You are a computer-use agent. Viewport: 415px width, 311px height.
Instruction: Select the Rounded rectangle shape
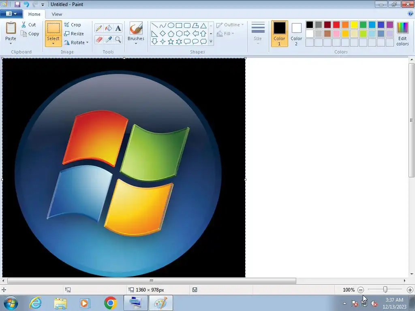coord(187,26)
